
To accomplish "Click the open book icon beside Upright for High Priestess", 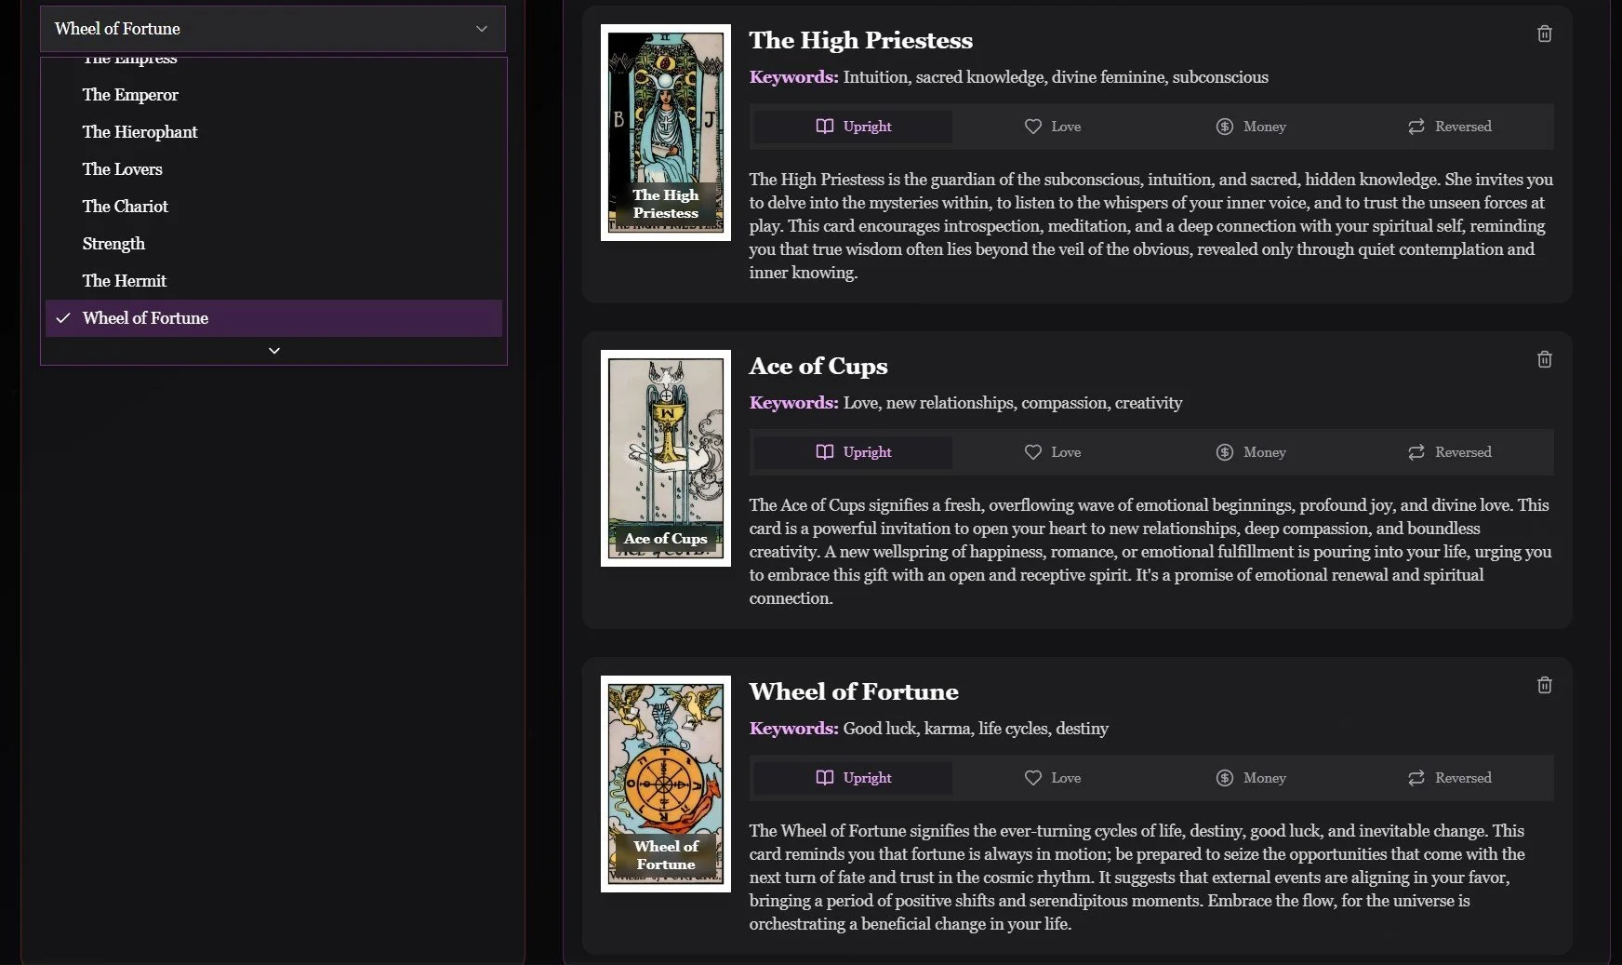I will tap(826, 127).
